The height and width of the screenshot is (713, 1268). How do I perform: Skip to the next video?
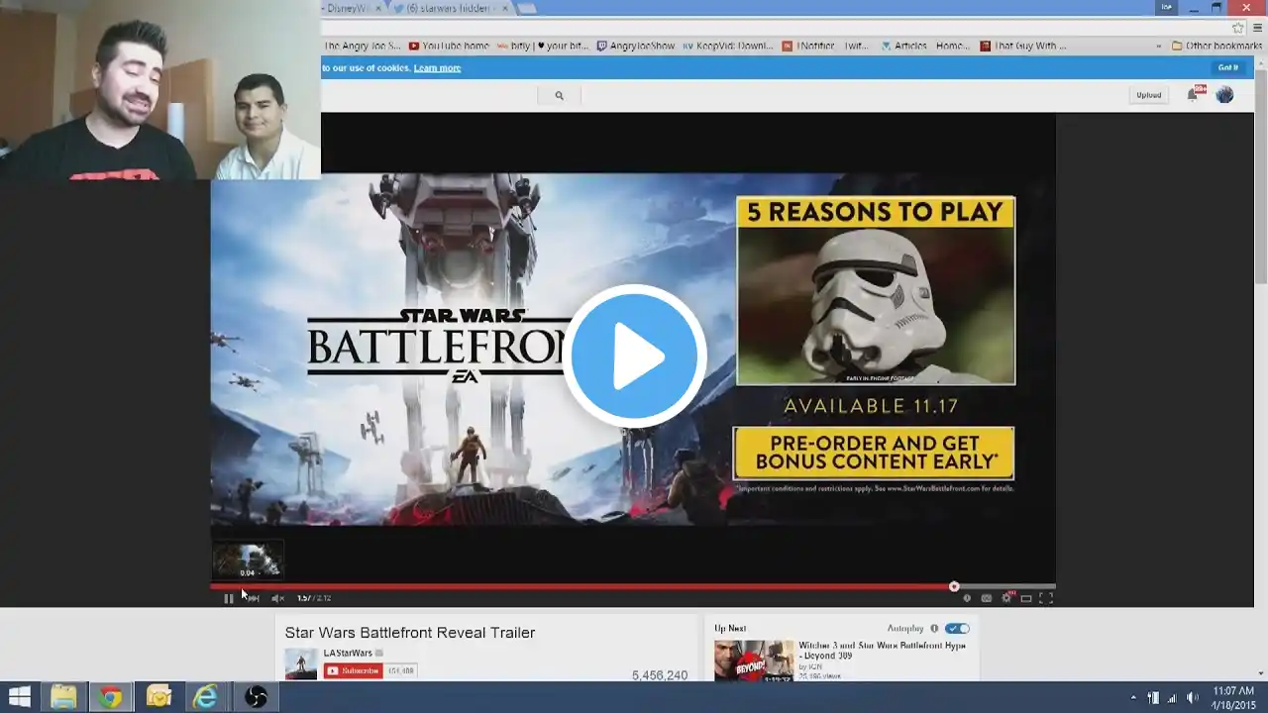(254, 598)
